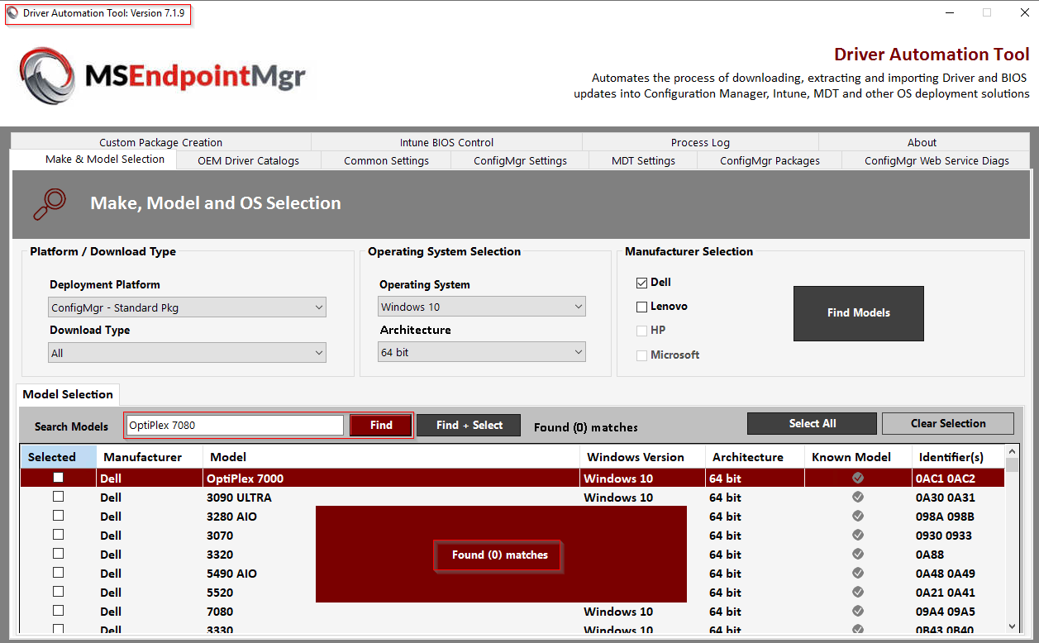
Task: Select checkbox for 5490 AIO row
Action: point(58,573)
